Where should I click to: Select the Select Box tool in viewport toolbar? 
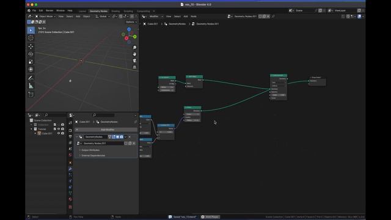point(31,30)
